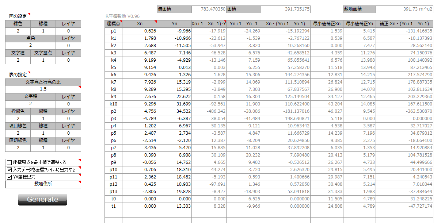Click the Generate button
The image size is (441, 223).
click(x=42, y=200)
